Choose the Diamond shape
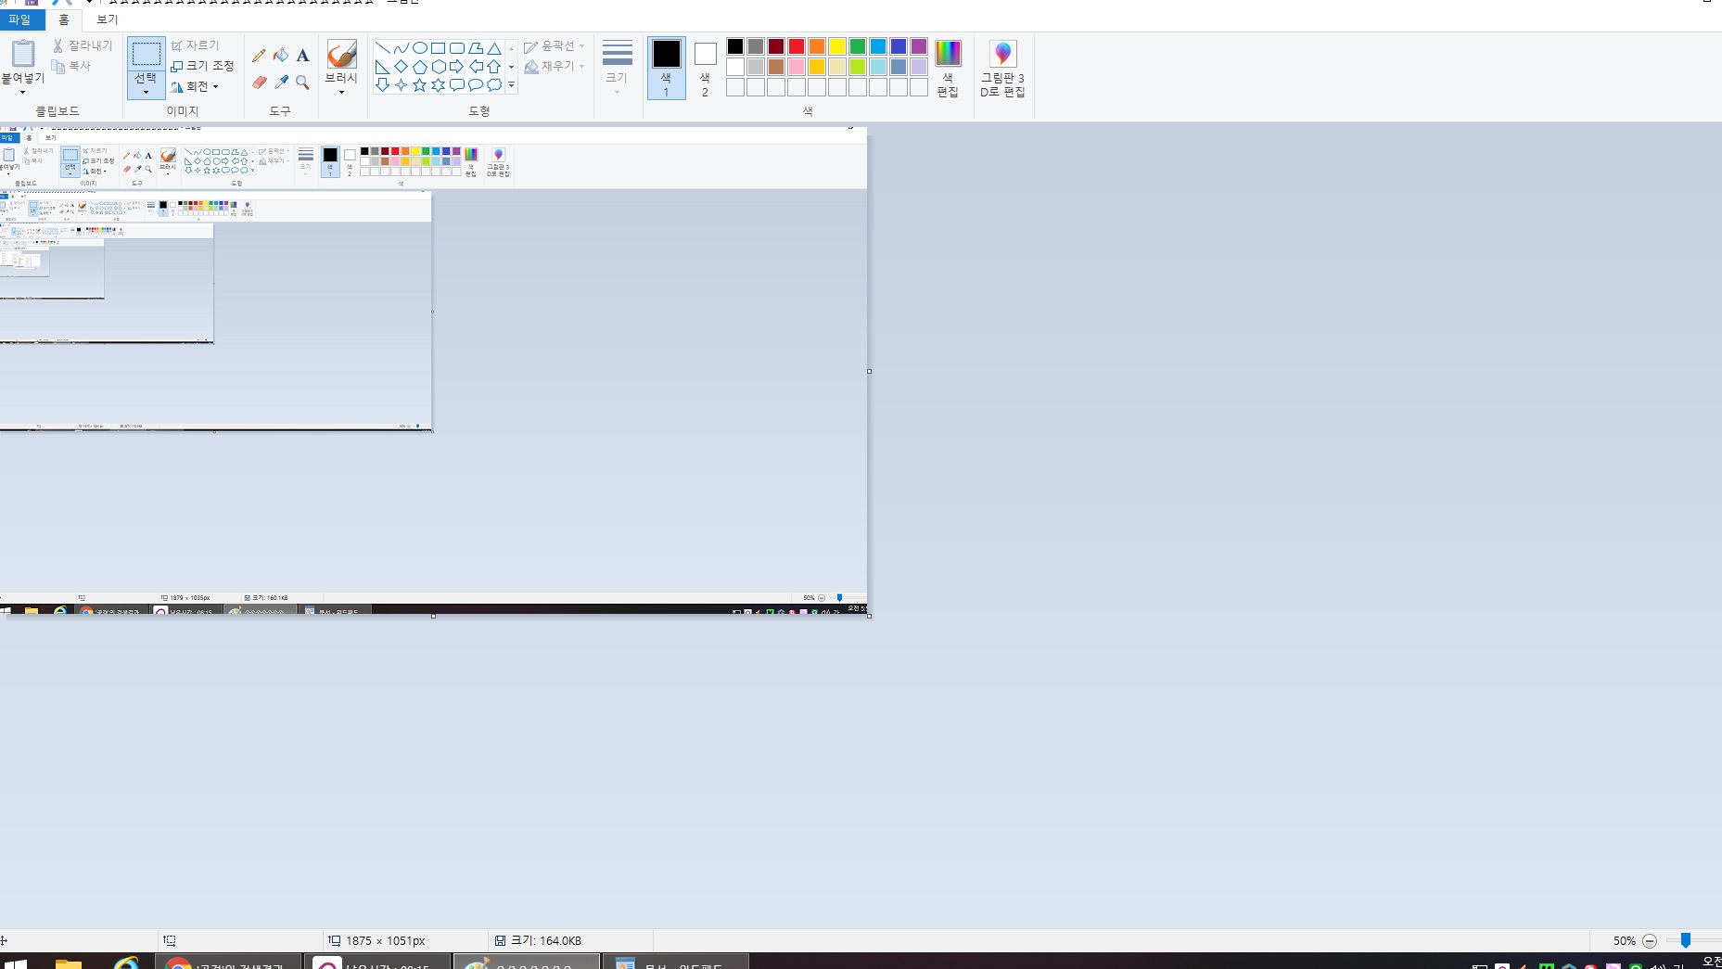The height and width of the screenshot is (969, 1722). coord(401,67)
